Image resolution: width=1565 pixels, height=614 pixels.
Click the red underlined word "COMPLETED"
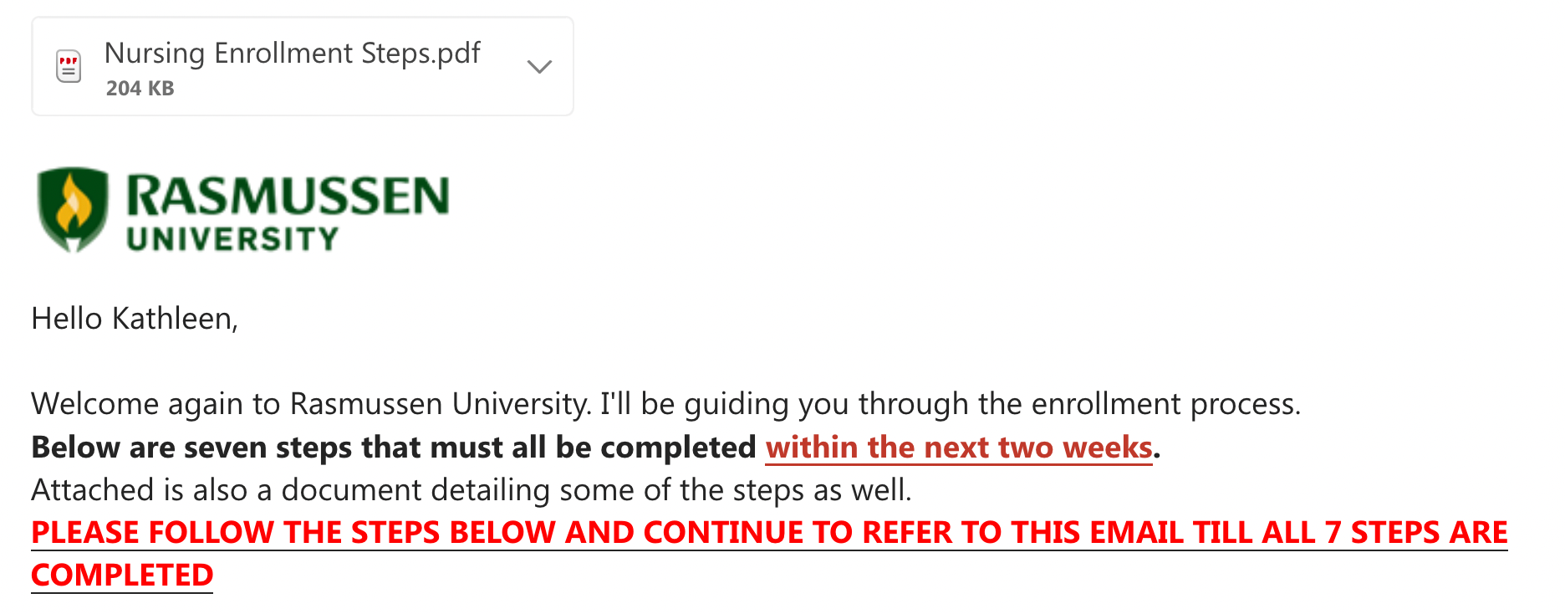(122, 576)
